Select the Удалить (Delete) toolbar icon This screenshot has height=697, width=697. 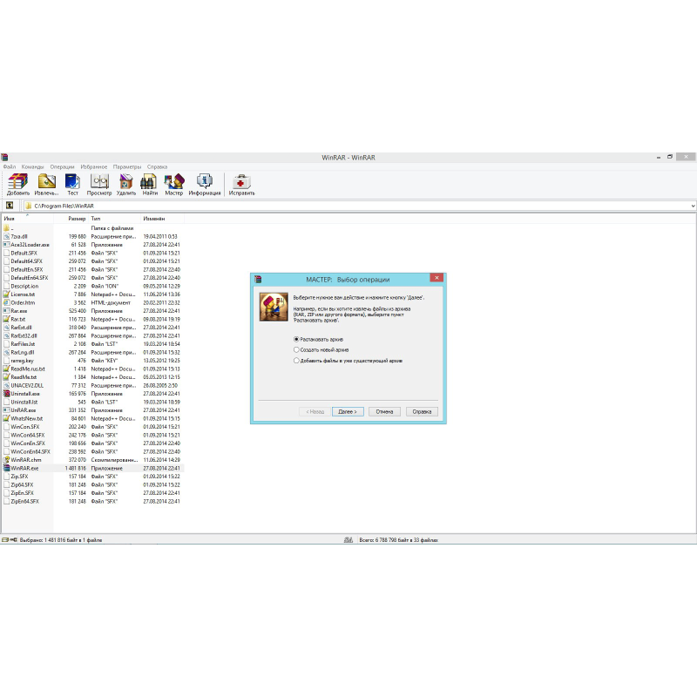(125, 180)
